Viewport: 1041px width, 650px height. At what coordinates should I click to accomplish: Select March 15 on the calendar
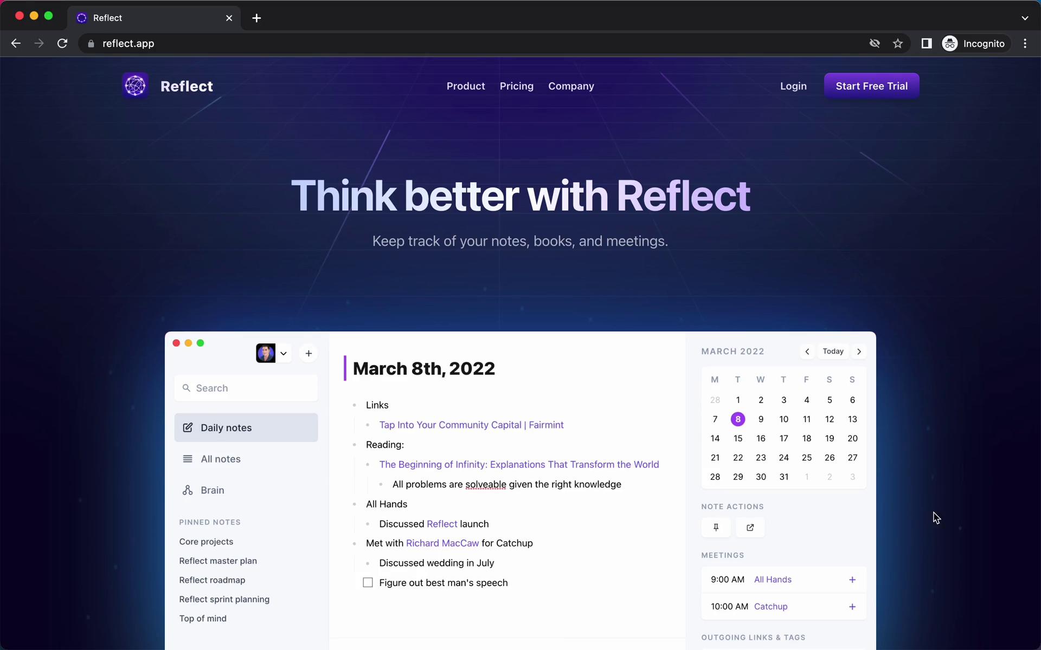point(737,438)
